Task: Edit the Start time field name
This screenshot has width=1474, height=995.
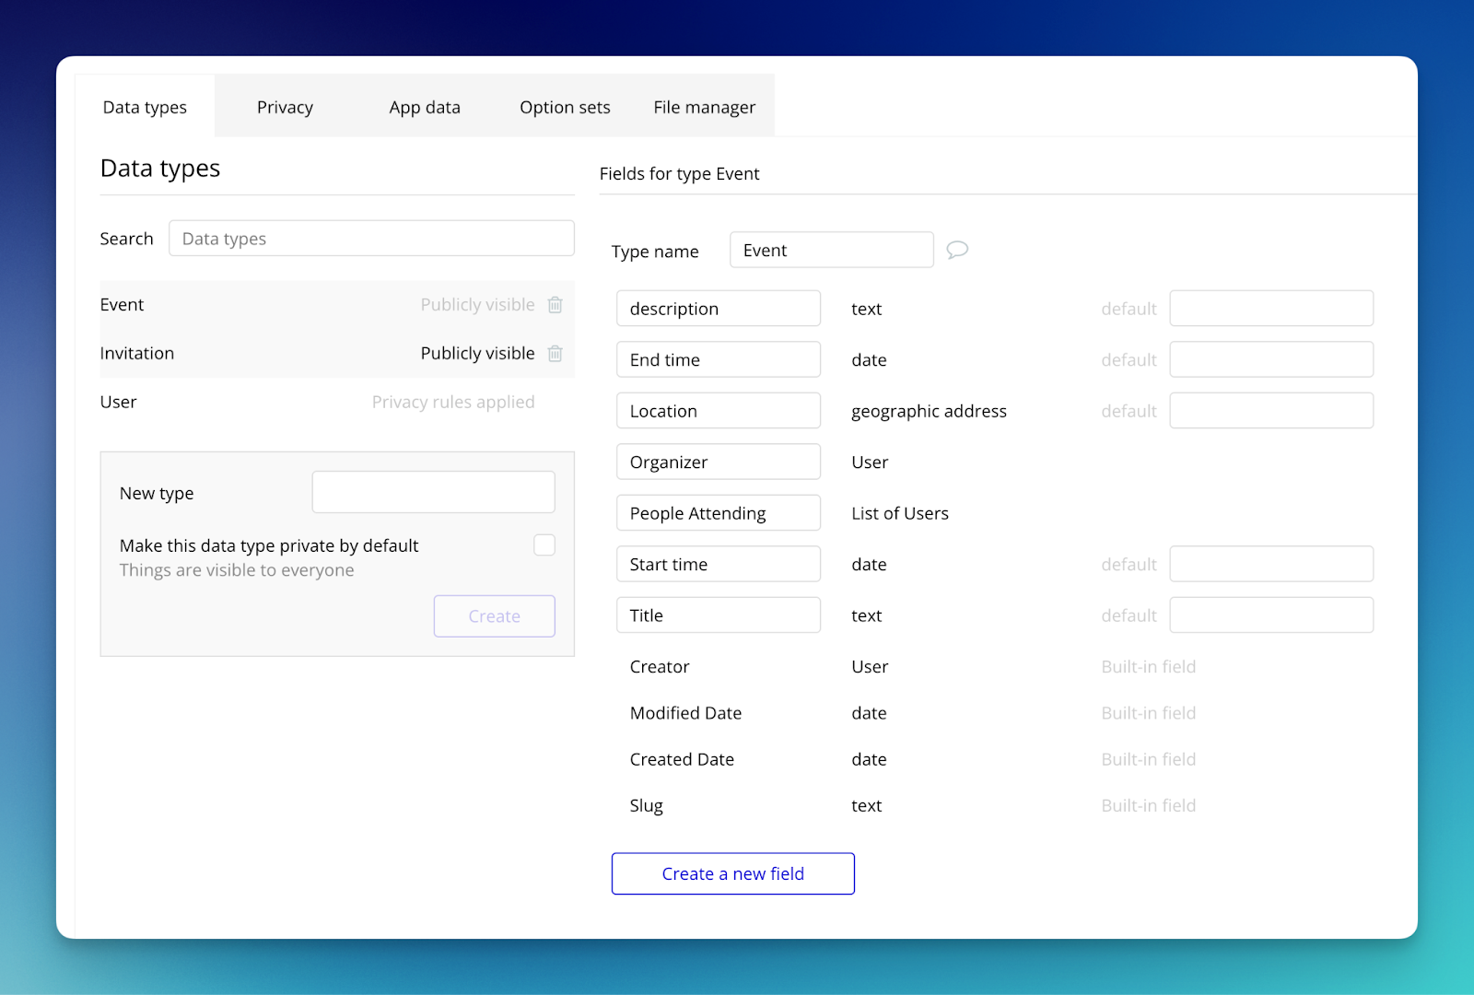Action: click(x=719, y=564)
